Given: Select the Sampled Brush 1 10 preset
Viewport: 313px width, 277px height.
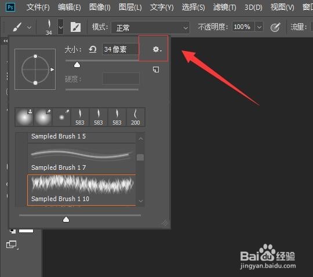Looking at the screenshot, I should pos(82,190).
